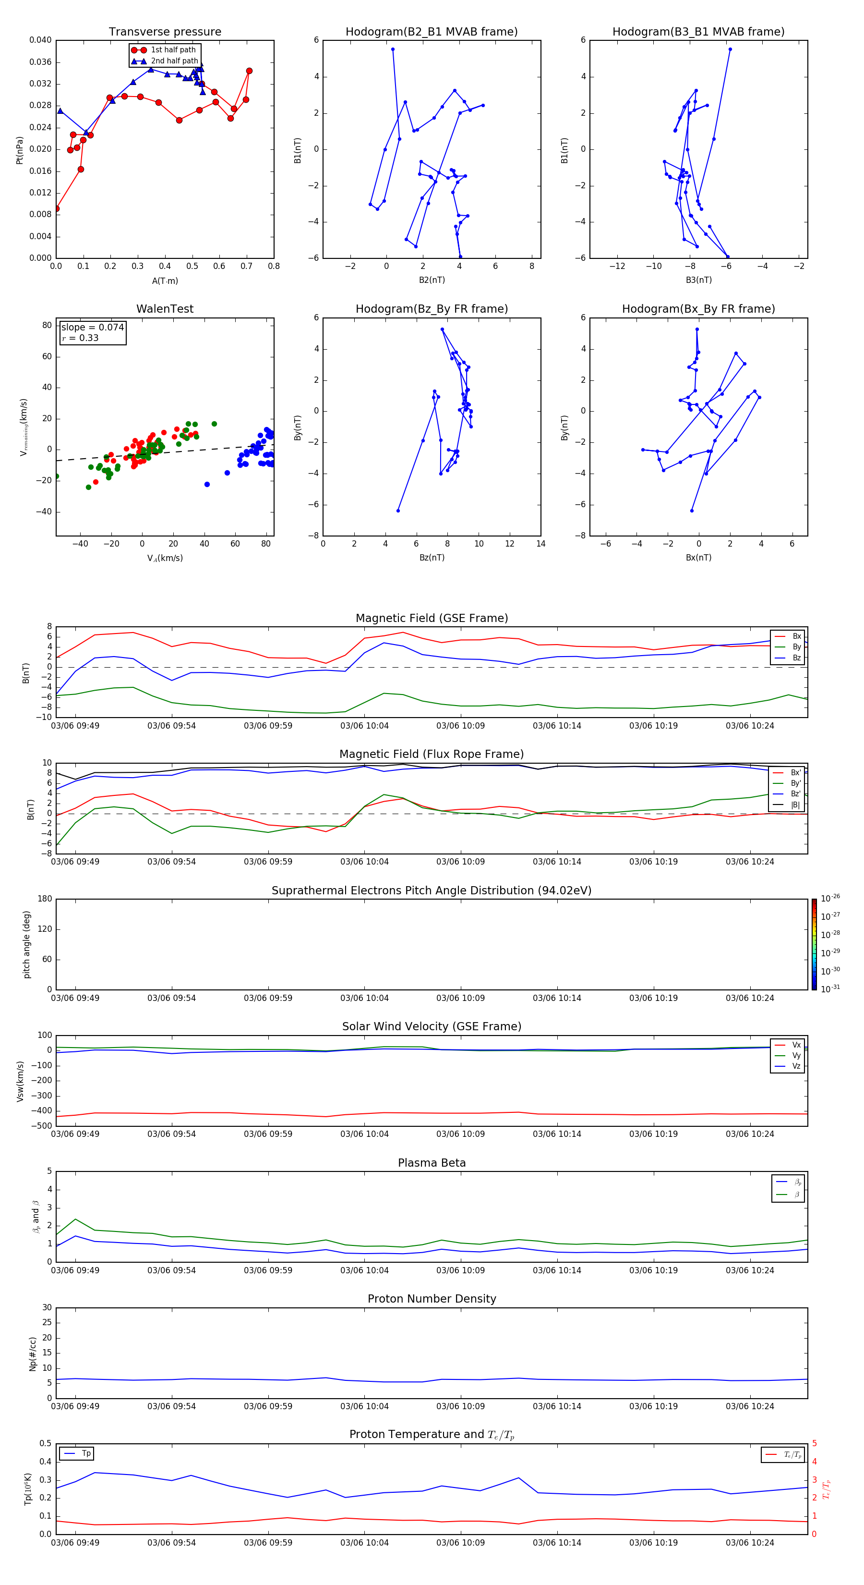Image resolution: width=864 pixels, height=1585 pixels.
Task: Select the Bz' entry in flux rope legend
Action: point(787,794)
